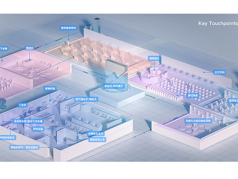Click the 服务健身教练 label
This screenshot has height=179, width=238.
(x=68, y=28)
